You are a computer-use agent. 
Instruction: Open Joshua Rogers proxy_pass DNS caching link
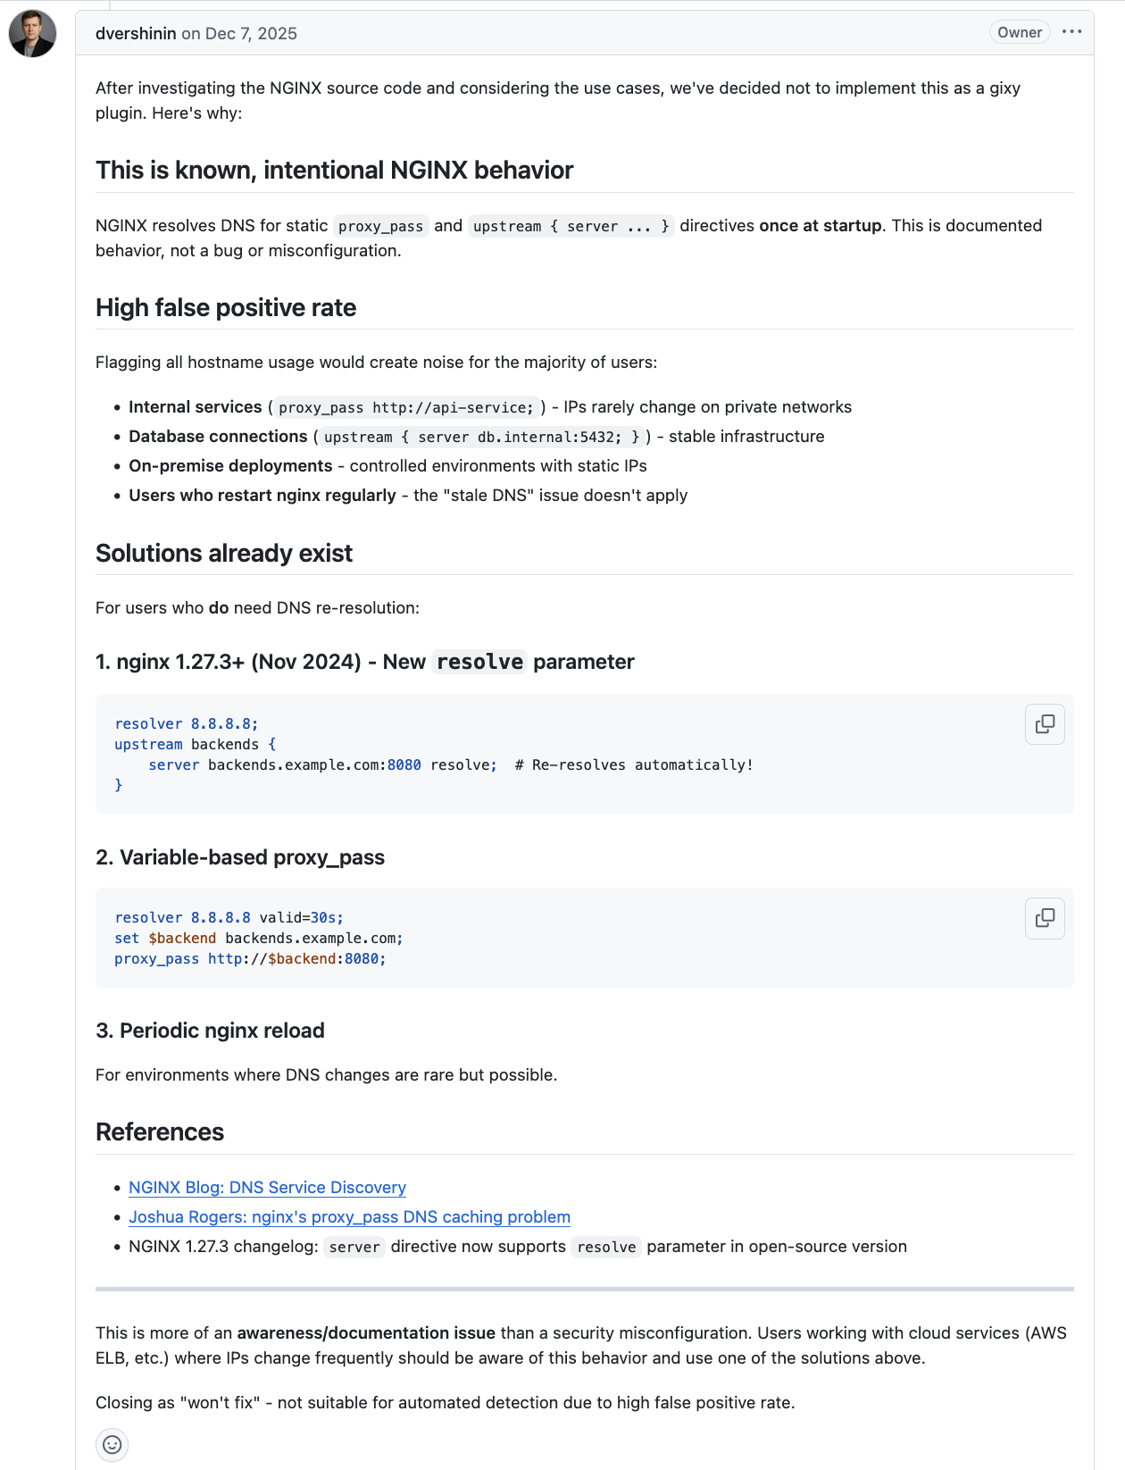click(x=349, y=1217)
